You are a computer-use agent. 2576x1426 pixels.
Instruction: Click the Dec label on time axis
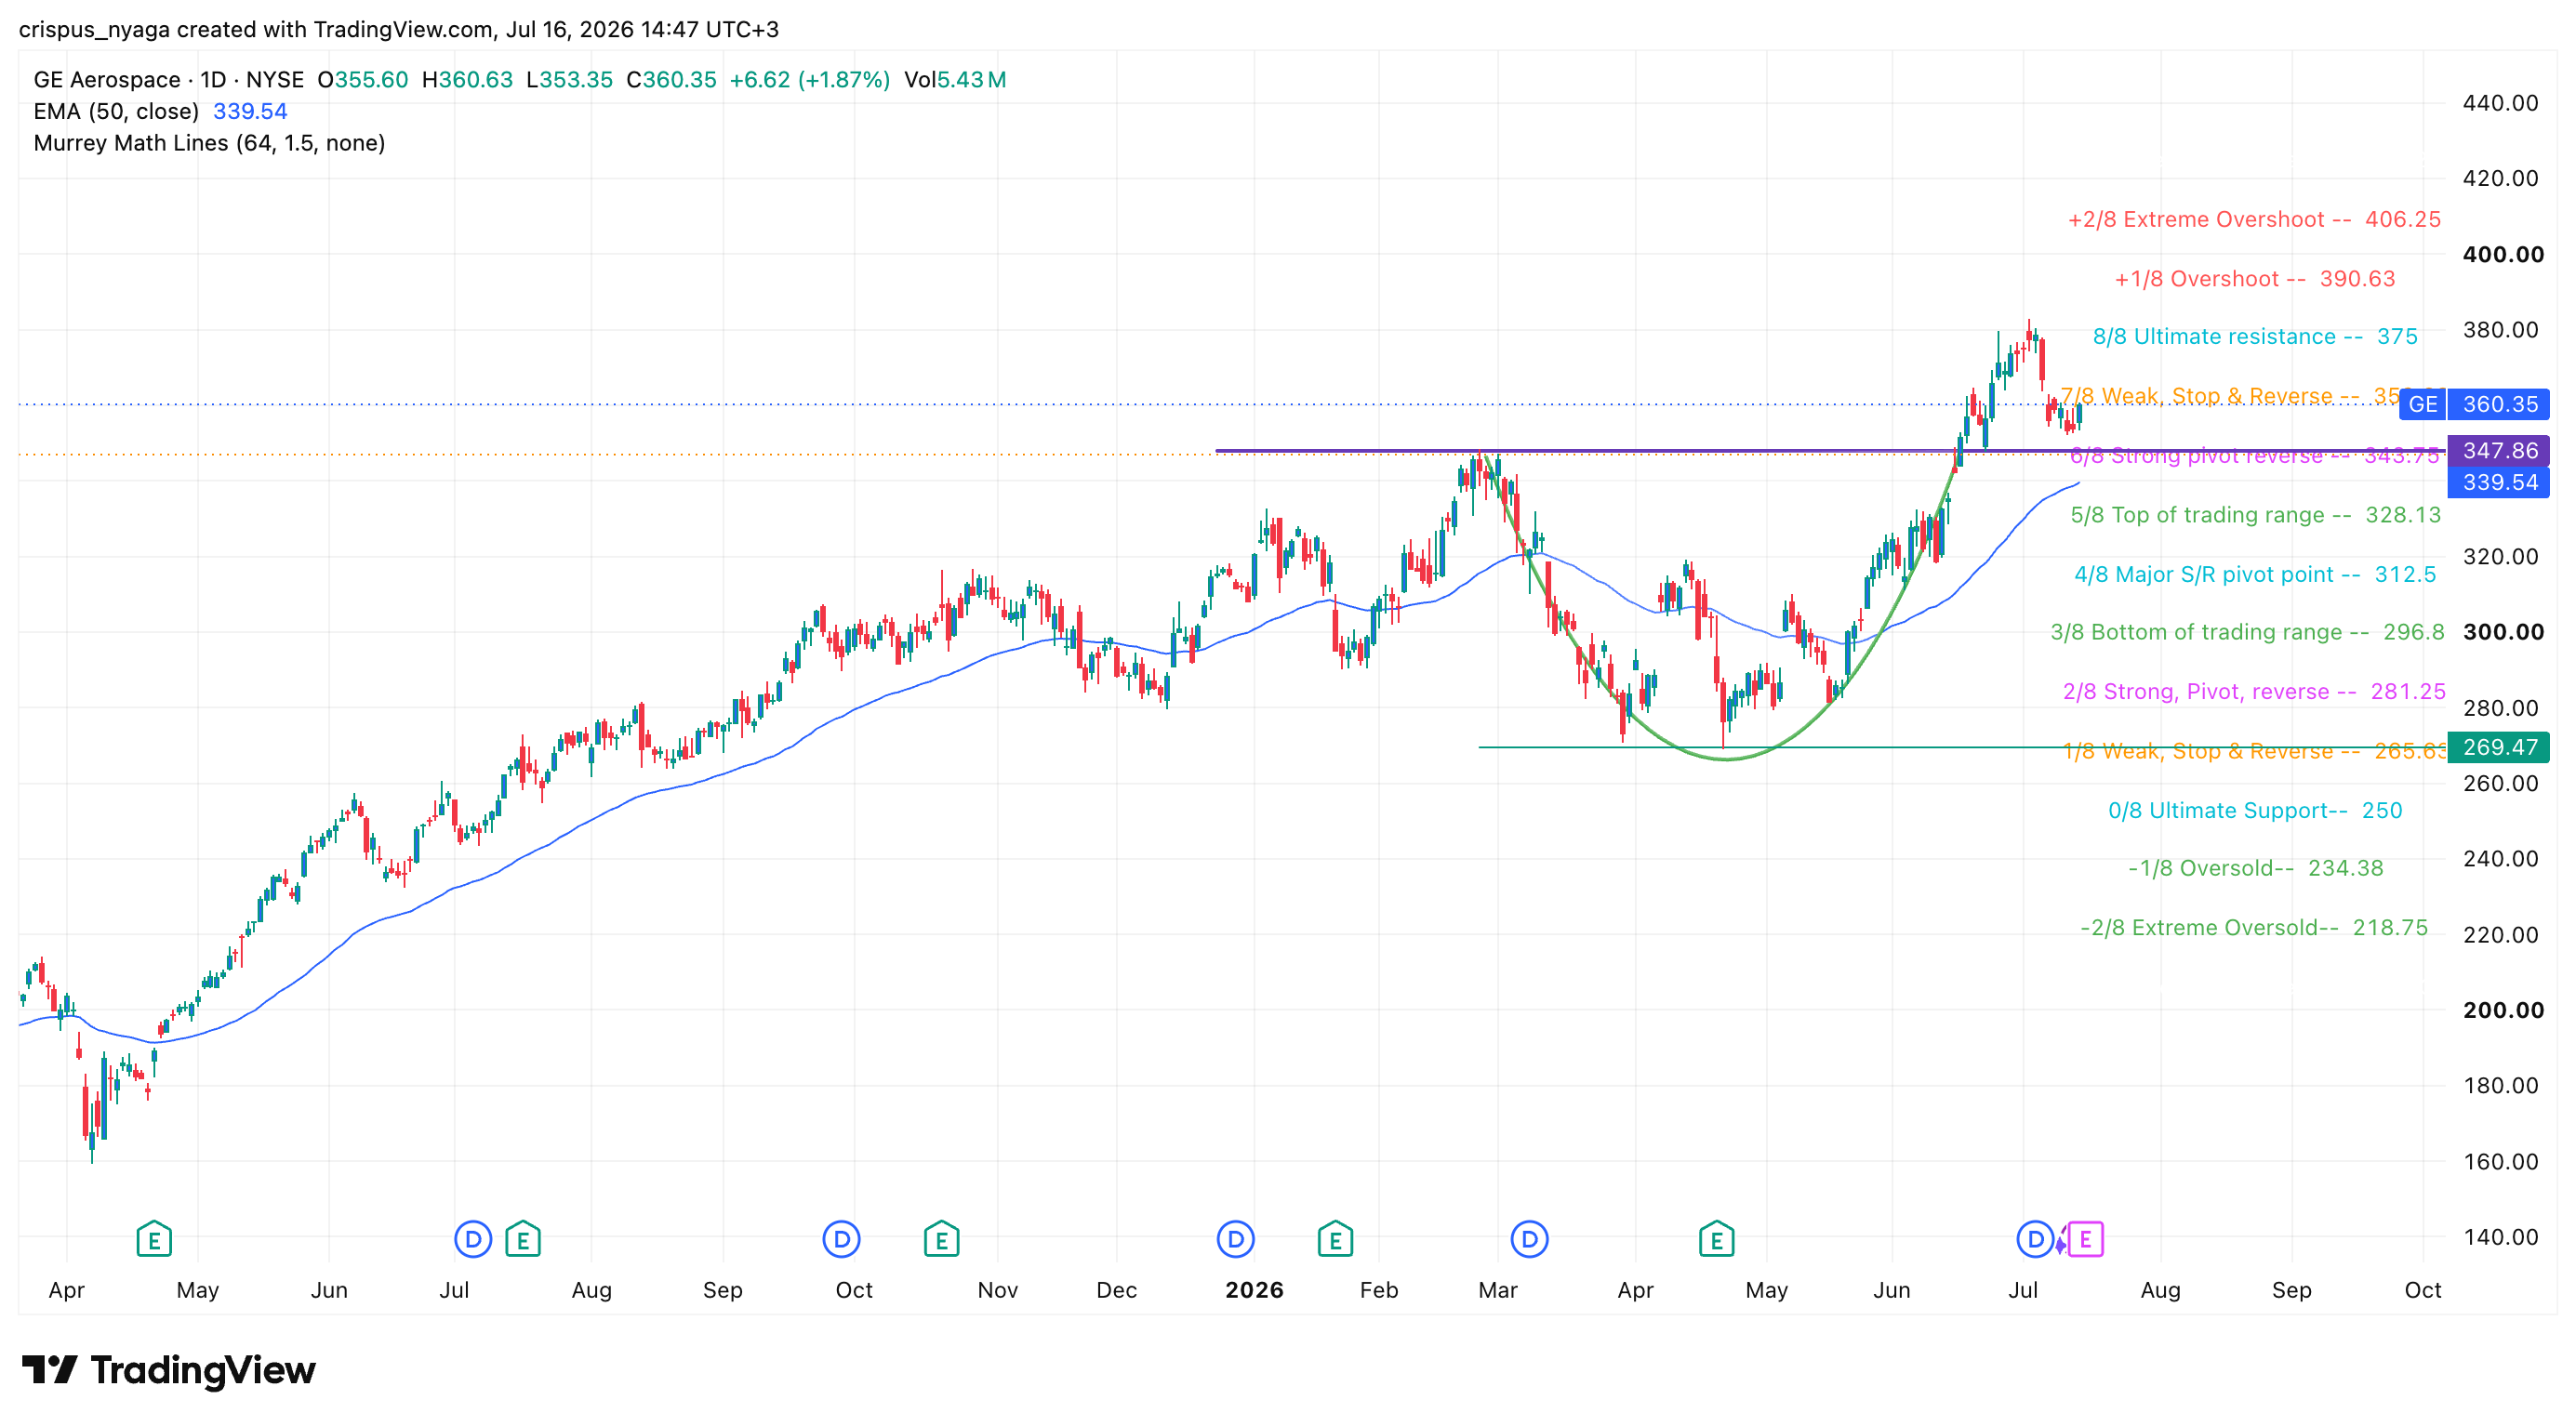(x=1116, y=1290)
